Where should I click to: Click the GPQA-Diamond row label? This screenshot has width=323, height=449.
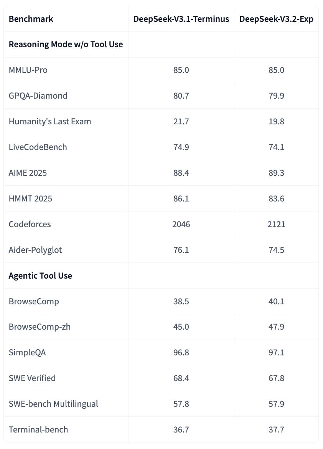pos(38,96)
